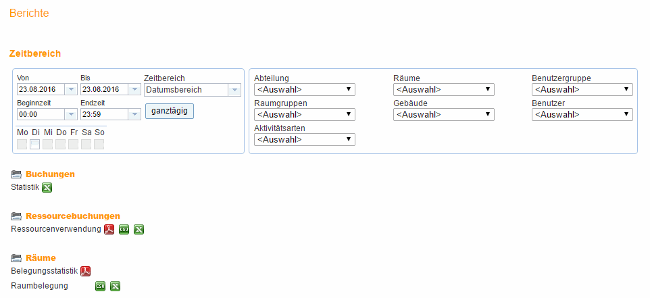The image size is (650, 298).
Task: Tick the Di weekday checkbox
Action: (x=35, y=144)
